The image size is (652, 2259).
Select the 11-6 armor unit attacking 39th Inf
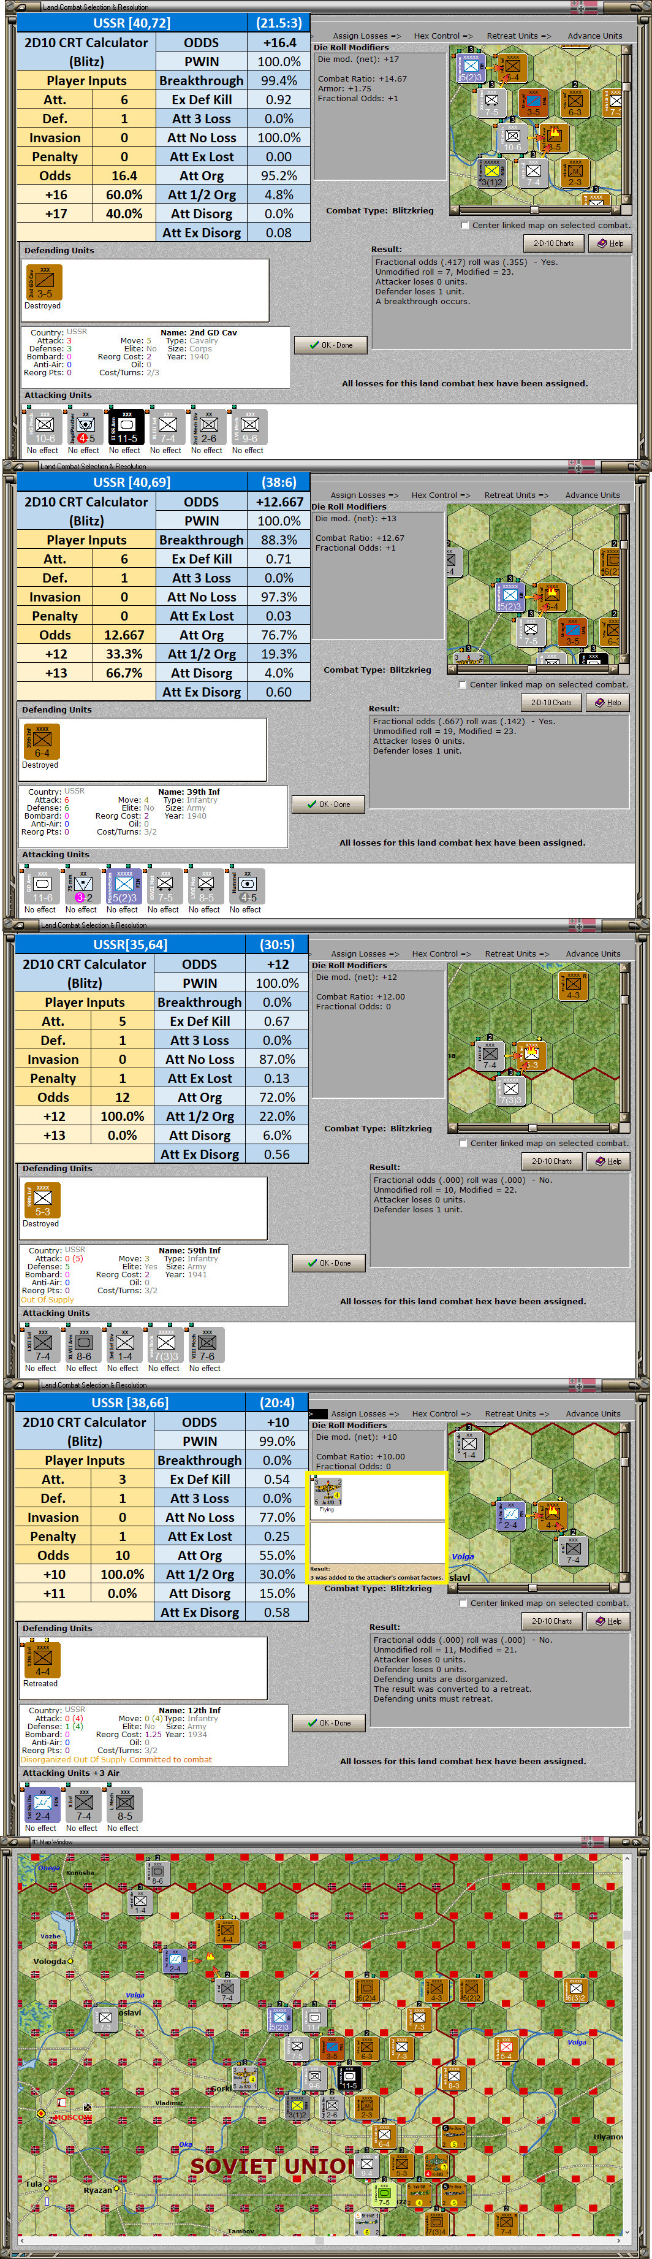coord(41,885)
